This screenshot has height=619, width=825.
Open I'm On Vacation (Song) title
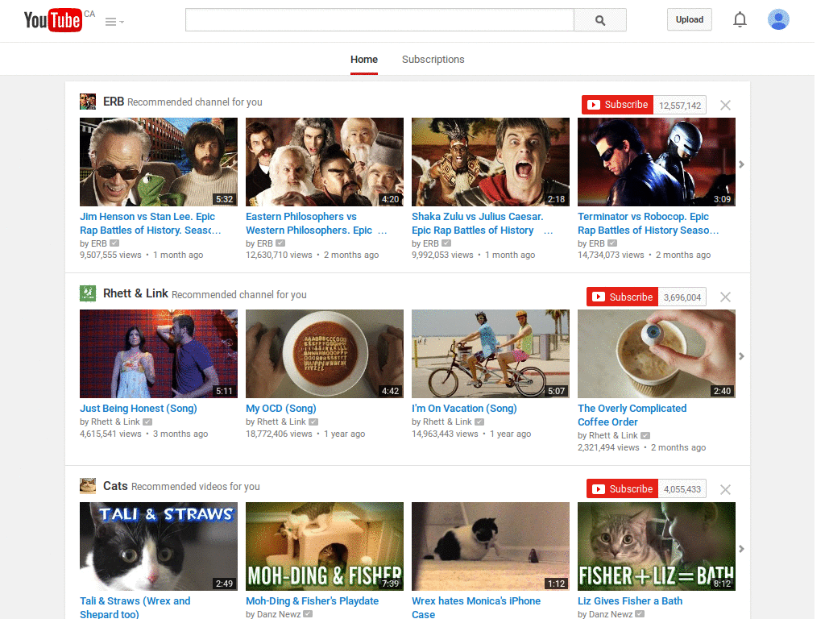pyautogui.click(x=464, y=409)
